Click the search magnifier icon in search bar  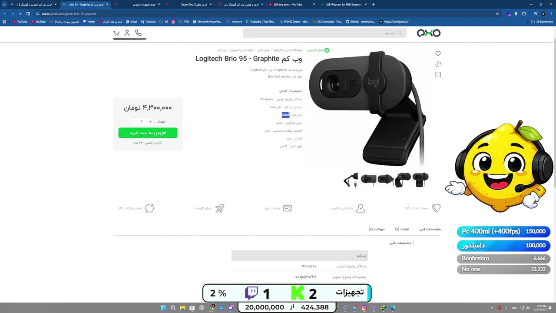coord(400,33)
